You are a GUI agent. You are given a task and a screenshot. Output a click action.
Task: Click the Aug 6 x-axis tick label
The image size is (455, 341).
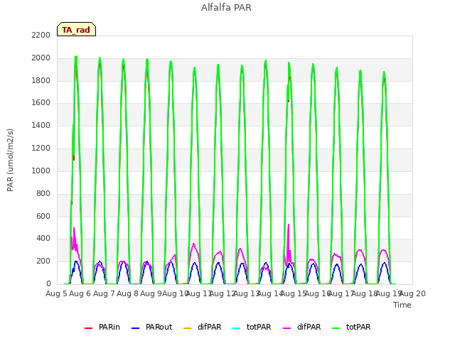(80, 293)
